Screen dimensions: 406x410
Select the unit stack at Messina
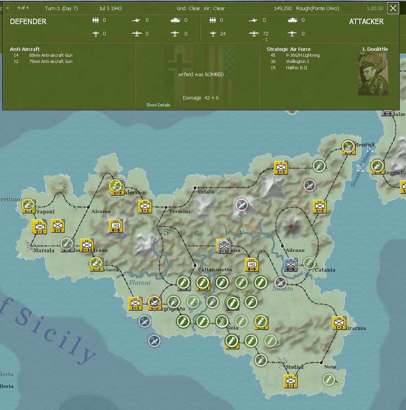[x=349, y=147]
